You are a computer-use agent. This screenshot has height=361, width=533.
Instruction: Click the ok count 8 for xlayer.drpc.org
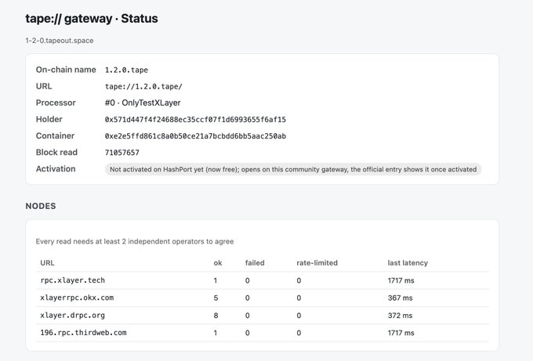(x=216, y=316)
